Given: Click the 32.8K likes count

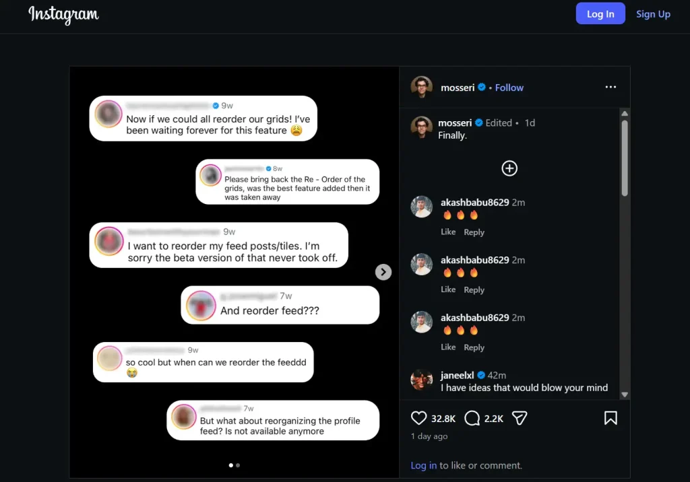Looking at the screenshot, I should click(x=443, y=419).
